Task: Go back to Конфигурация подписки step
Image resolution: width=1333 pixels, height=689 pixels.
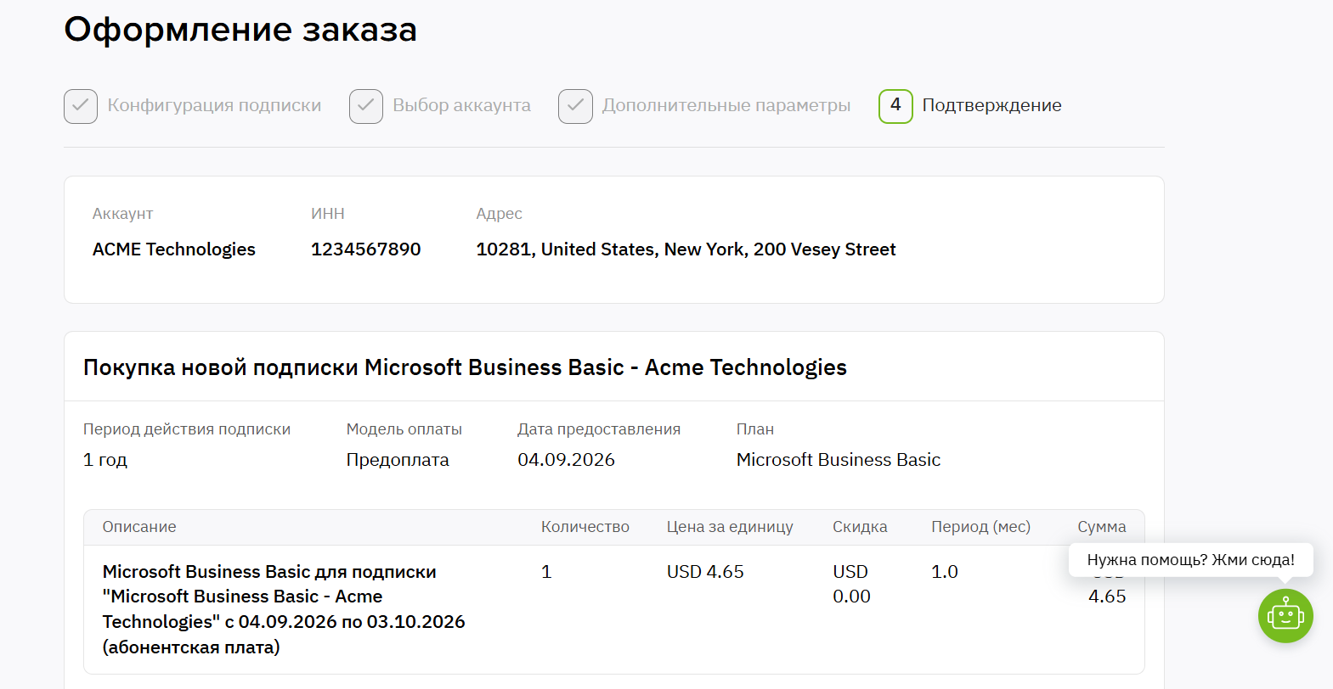Action: pyautogui.click(x=214, y=105)
